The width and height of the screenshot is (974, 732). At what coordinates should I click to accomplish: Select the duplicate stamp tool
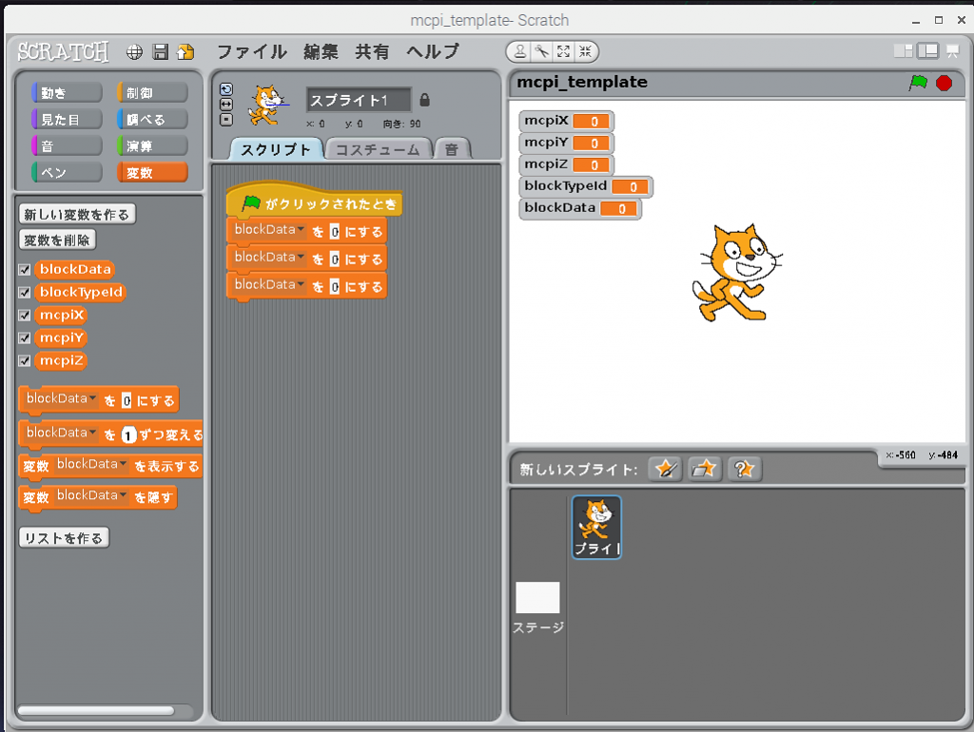click(x=520, y=51)
